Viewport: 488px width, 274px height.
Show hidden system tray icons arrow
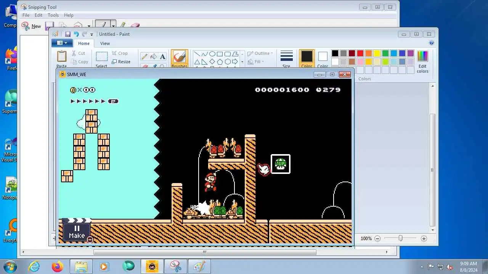click(422, 267)
